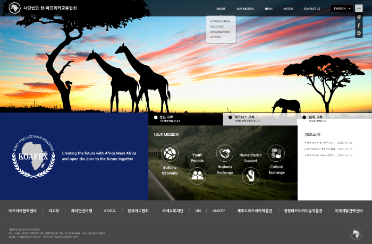Select the Humanitarian Support hand icon
Image resolution: width=372 pixels, height=244 pixels.
point(250,175)
